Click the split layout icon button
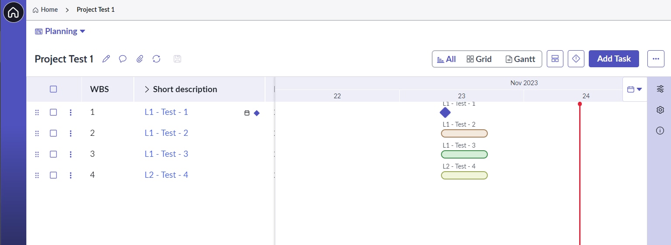671x245 pixels. pos(555,59)
